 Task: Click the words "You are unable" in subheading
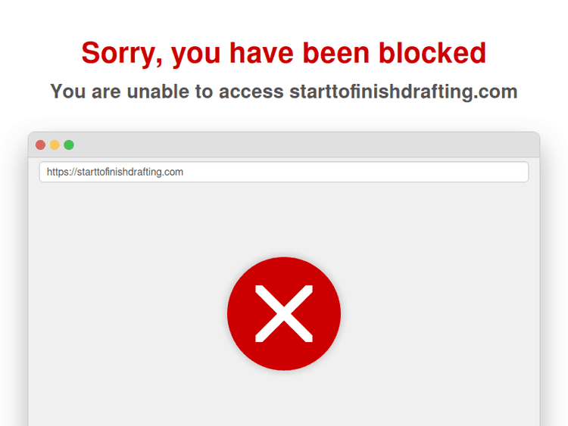pyautogui.click(x=120, y=92)
